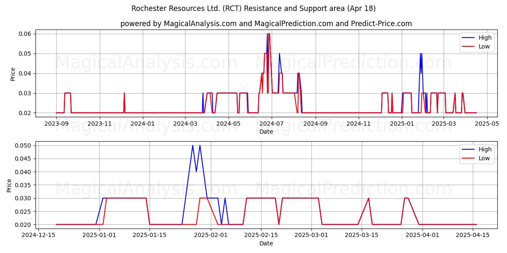Click the 2025-01-15 tick label

tap(150, 235)
